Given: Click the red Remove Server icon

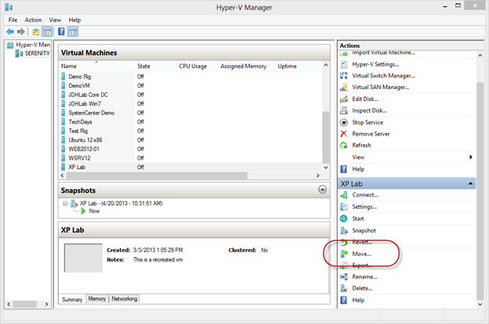Looking at the screenshot, I should tap(344, 134).
